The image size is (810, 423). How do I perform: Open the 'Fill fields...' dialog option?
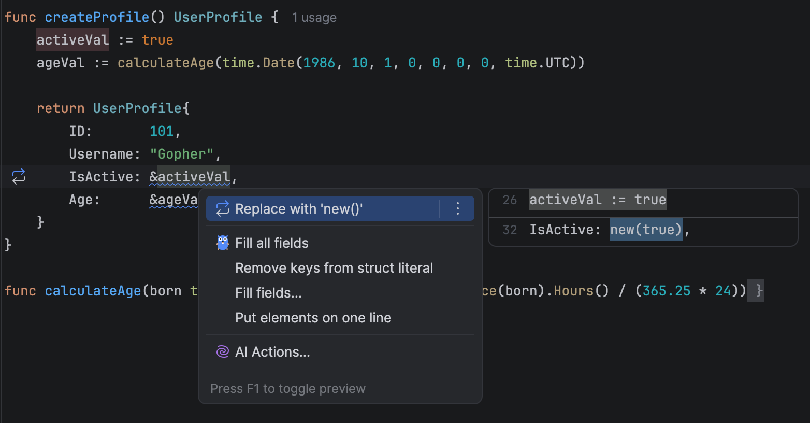268,293
